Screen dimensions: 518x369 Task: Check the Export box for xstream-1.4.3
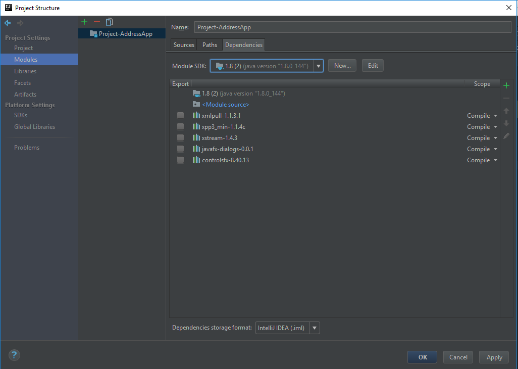[180, 137]
